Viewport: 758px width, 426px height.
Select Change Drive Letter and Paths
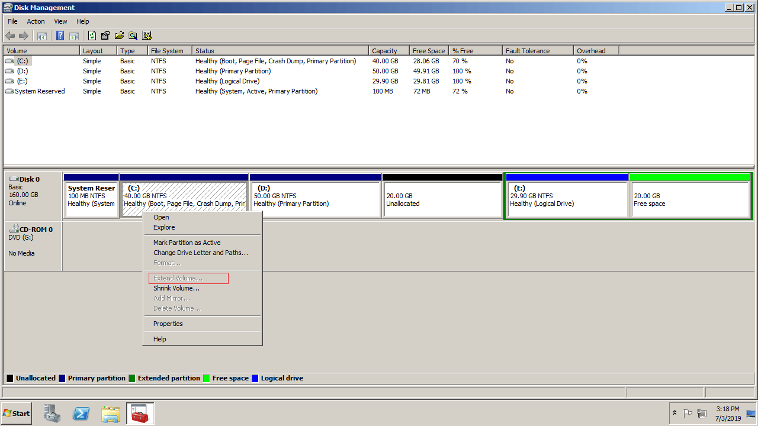pyautogui.click(x=200, y=253)
